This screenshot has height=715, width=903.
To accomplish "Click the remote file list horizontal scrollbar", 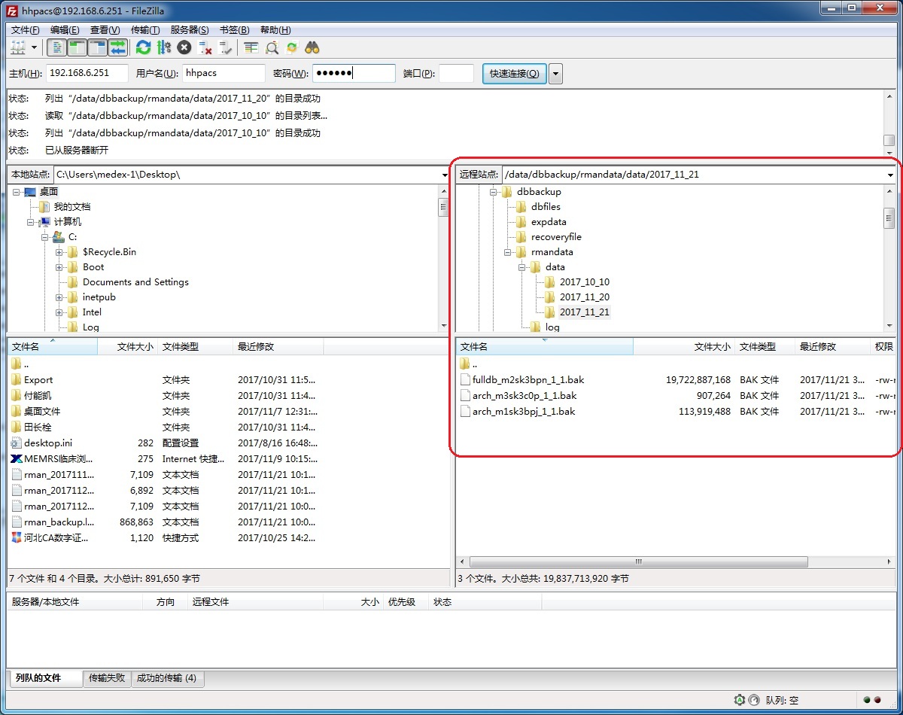I will [638, 562].
